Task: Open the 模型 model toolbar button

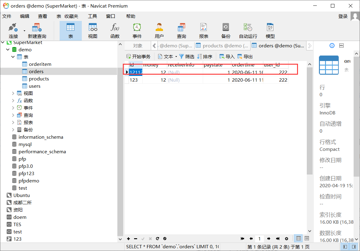Action: pos(270,31)
